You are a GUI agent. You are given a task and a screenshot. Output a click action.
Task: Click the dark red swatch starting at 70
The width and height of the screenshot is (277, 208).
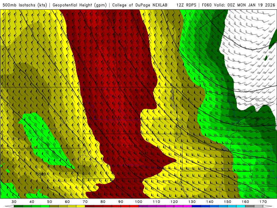[x=90, y=206]
